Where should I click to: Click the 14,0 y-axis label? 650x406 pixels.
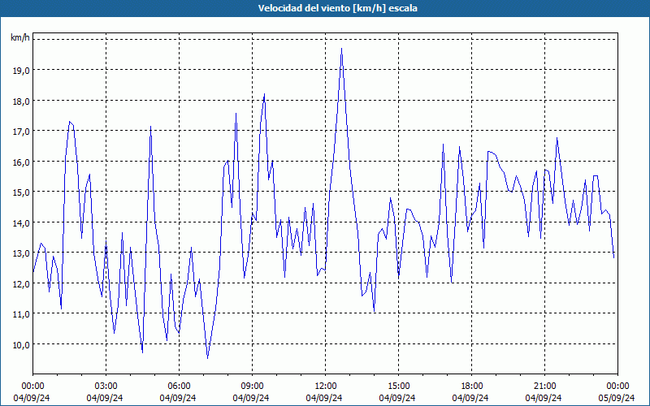[21, 222]
